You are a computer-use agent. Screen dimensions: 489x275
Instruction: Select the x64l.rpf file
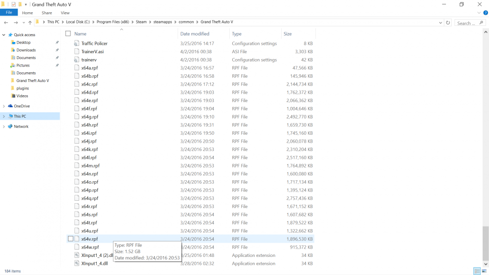pos(89,158)
